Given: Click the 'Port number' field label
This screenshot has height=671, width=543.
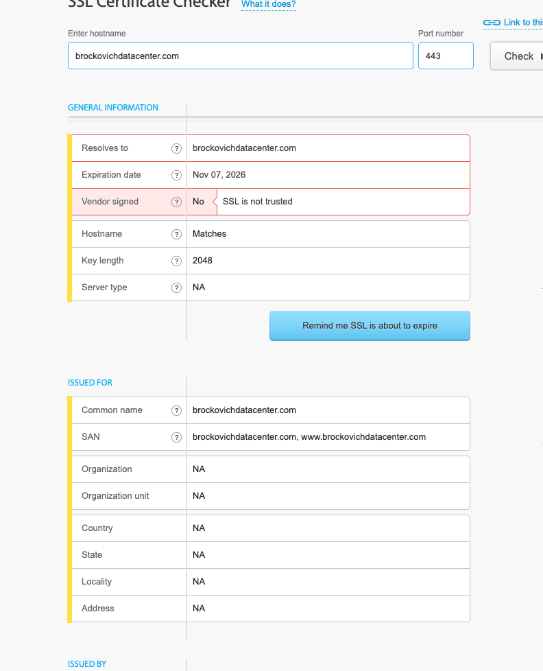Looking at the screenshot, I should (x=441, y=34).
